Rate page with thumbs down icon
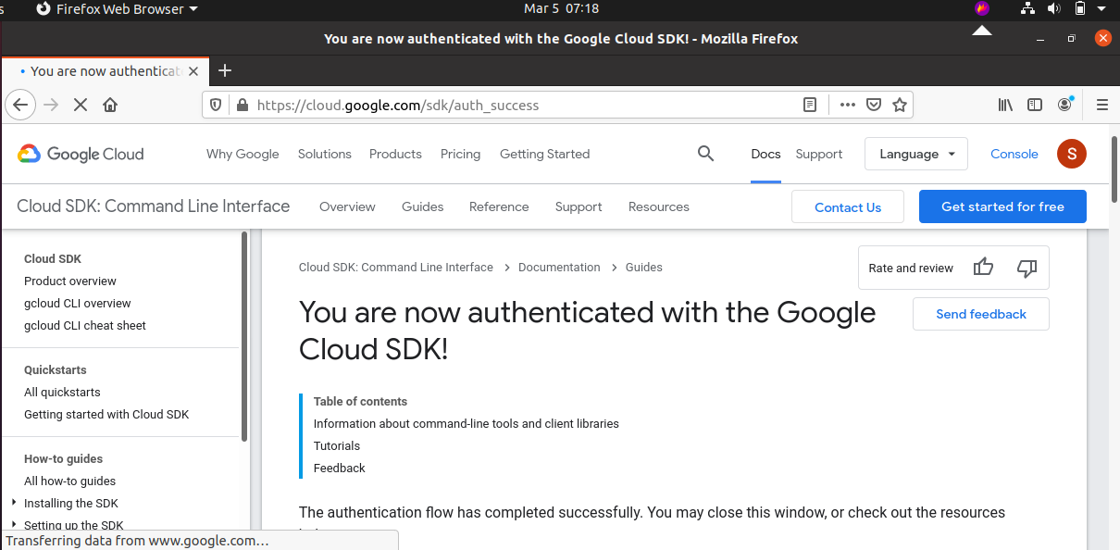This screenshot has width=1120, height=550. coord(1027,268)
